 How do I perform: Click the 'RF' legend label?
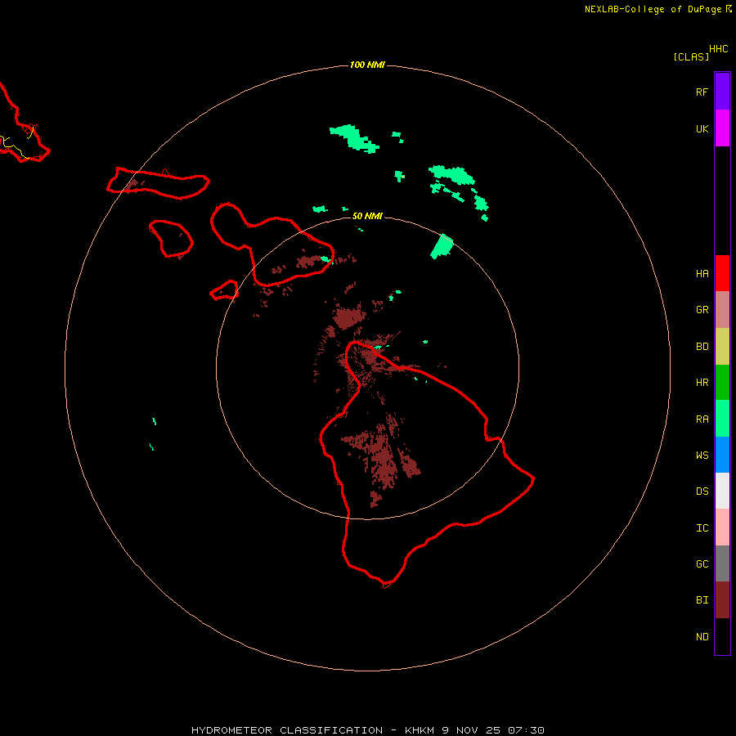(x=702, y=92)
